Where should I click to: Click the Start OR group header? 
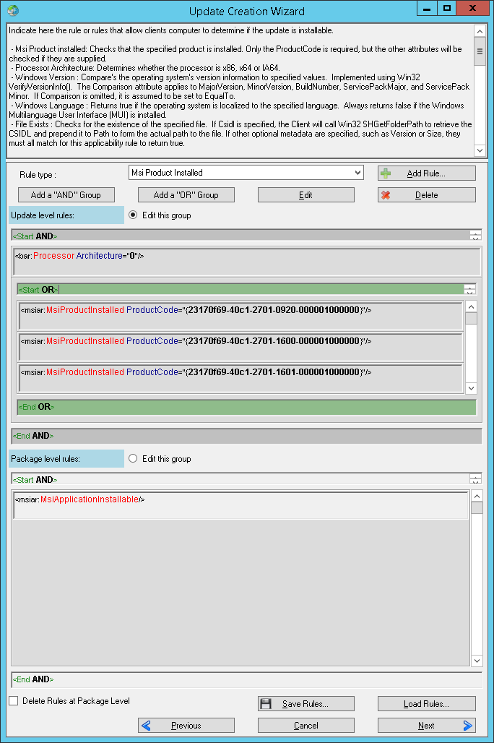tap(240, 290)
